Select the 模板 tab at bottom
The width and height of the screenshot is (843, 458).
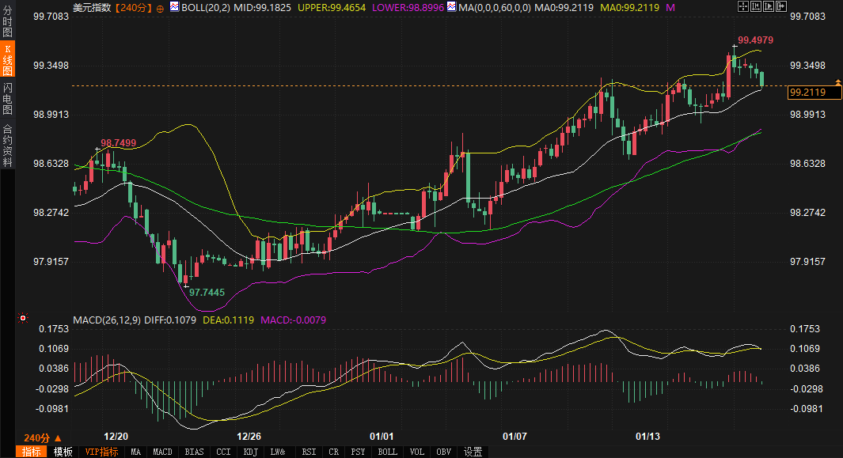63,452
